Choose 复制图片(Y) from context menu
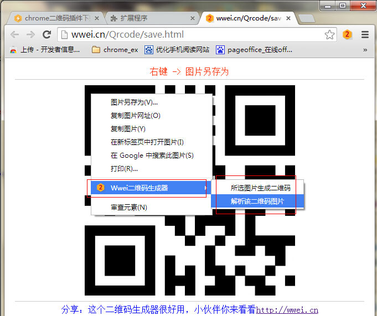The width and height of the screenshot is (377, 316). [152, 129]
